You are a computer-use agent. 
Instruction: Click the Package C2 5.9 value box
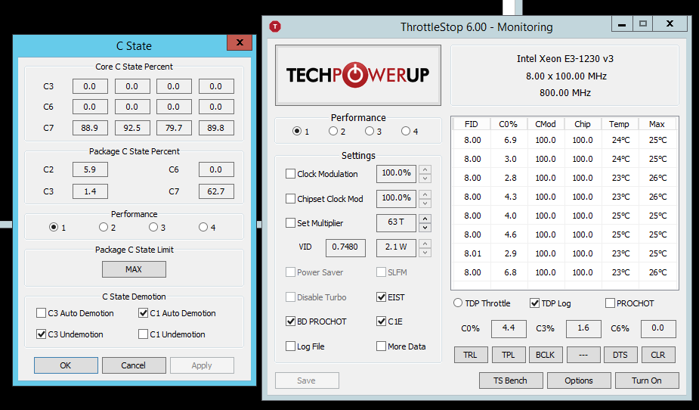(x=90, y=169)
